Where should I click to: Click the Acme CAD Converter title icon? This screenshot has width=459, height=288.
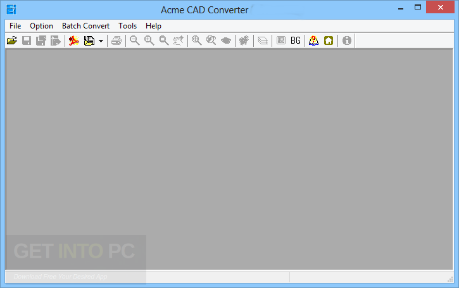pos(11,9)
